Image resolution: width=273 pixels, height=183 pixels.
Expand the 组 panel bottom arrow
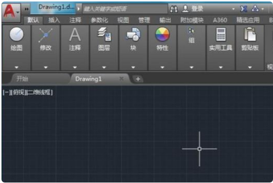click(192, 67)
